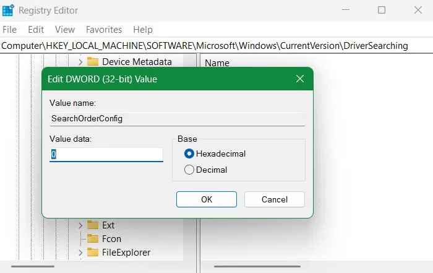Click the Fcon folder icon
Screen dimensions: 433x273
click(93, 238)
